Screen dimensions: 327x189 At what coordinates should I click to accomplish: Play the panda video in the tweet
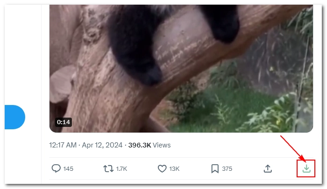coord(181,69)
